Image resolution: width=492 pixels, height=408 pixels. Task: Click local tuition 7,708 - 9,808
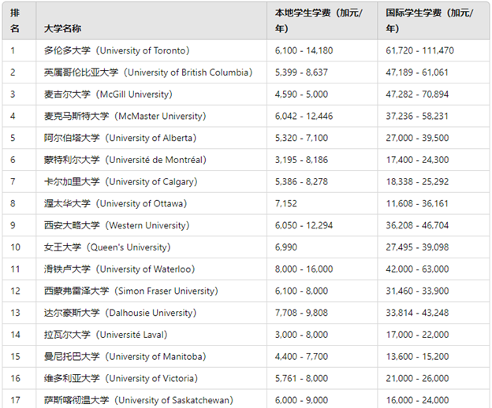click(301, 313)
